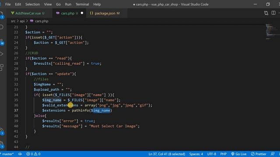Click the window title text
The image size is (280, 157).
click(171, 4)
